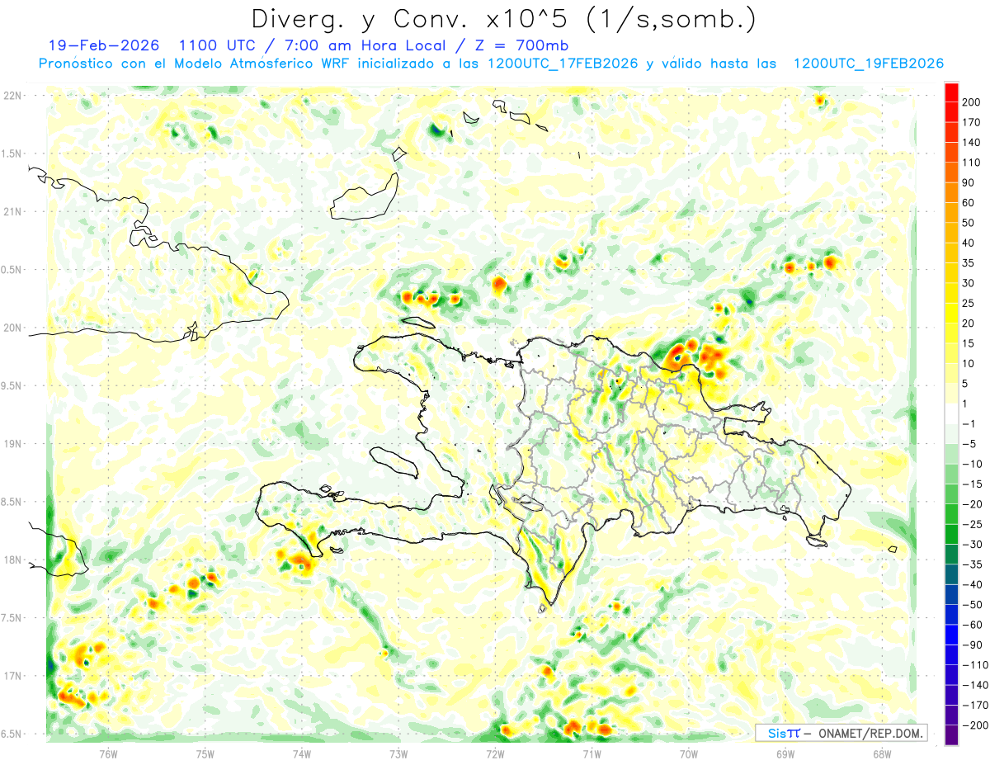The height and width of the screenshot is (765, 990).
Task: Select the positive 140 color scale label
Action: coord(972,142)
